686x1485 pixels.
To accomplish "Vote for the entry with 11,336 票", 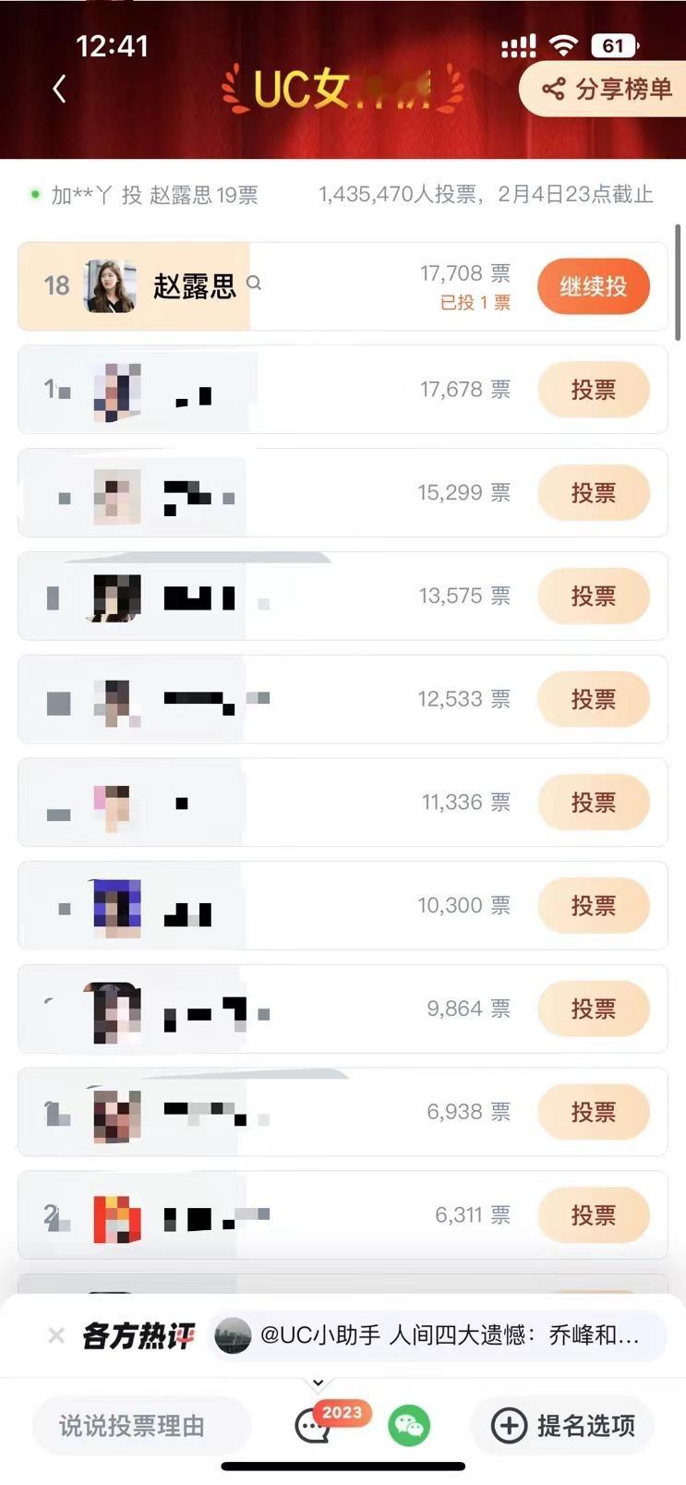I will [x=593, y=803].
